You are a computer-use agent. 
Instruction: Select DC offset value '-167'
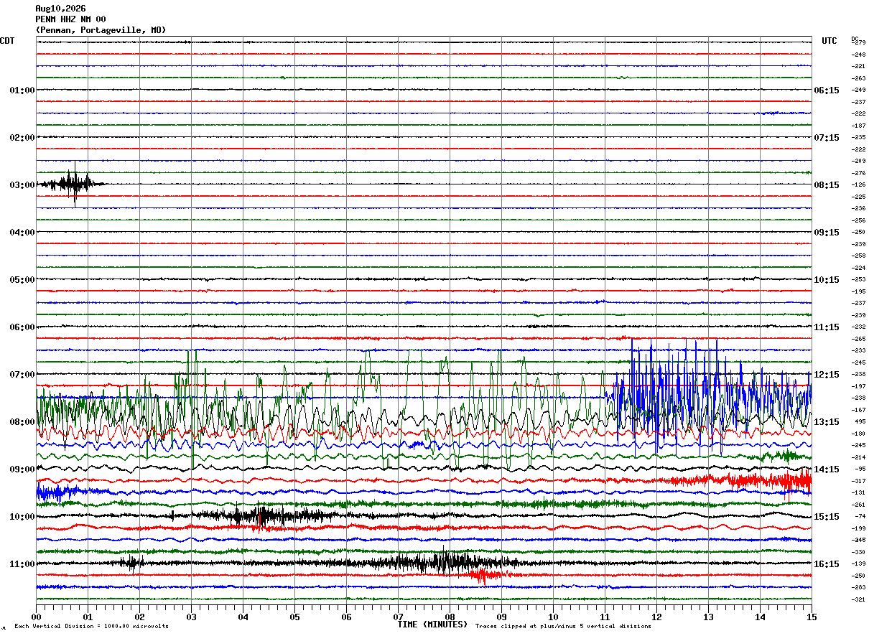pyautogui.click(x=858, y=410)
